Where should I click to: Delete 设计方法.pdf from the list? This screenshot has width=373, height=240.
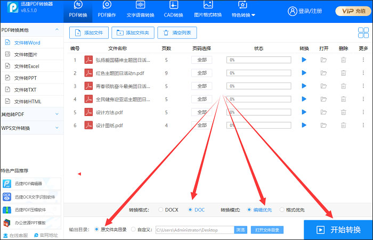coord(344,112)
